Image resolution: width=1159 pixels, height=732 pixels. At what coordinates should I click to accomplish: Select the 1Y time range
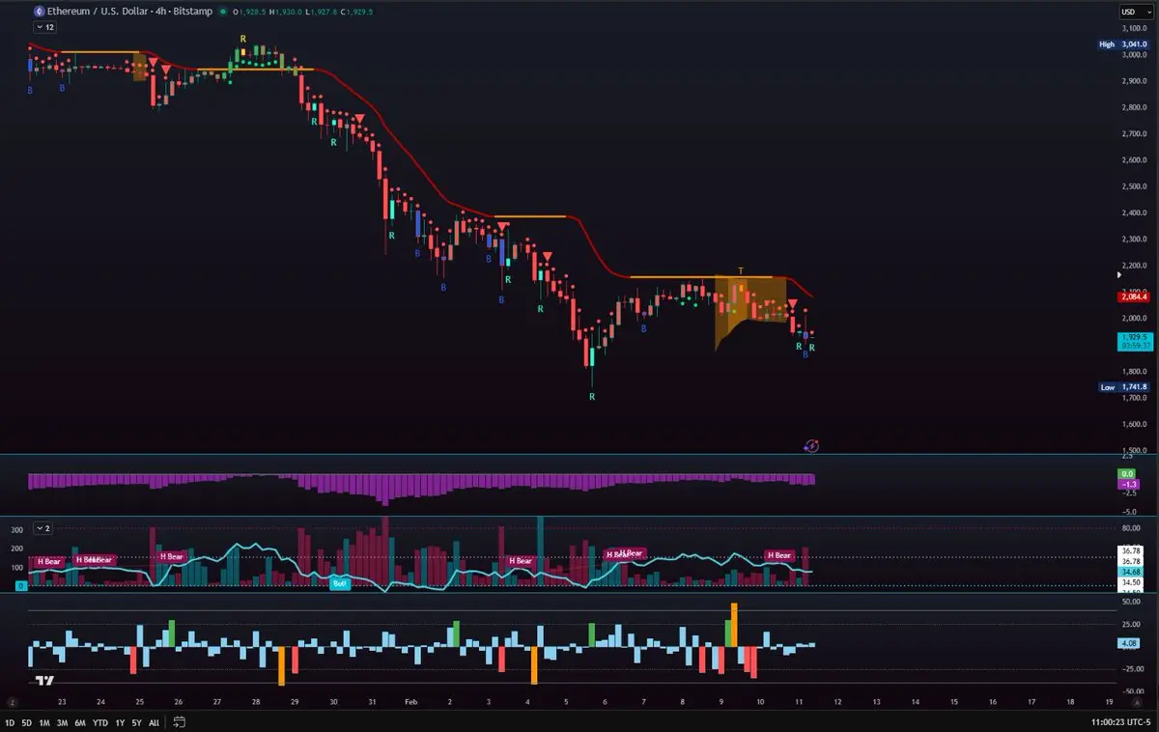click(119, 722)
